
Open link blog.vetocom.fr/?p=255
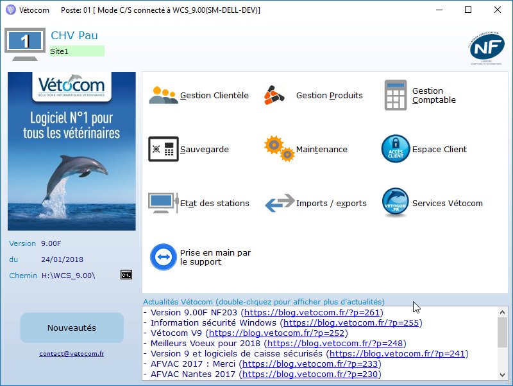[x=351, y=323]
